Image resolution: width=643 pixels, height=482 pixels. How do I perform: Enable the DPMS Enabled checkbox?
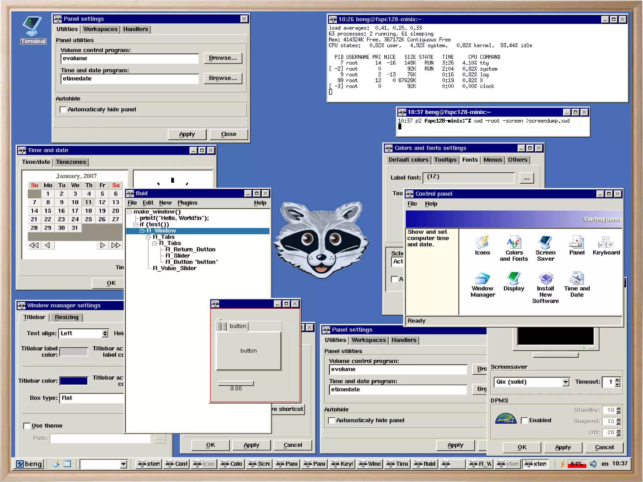[524, 420]
